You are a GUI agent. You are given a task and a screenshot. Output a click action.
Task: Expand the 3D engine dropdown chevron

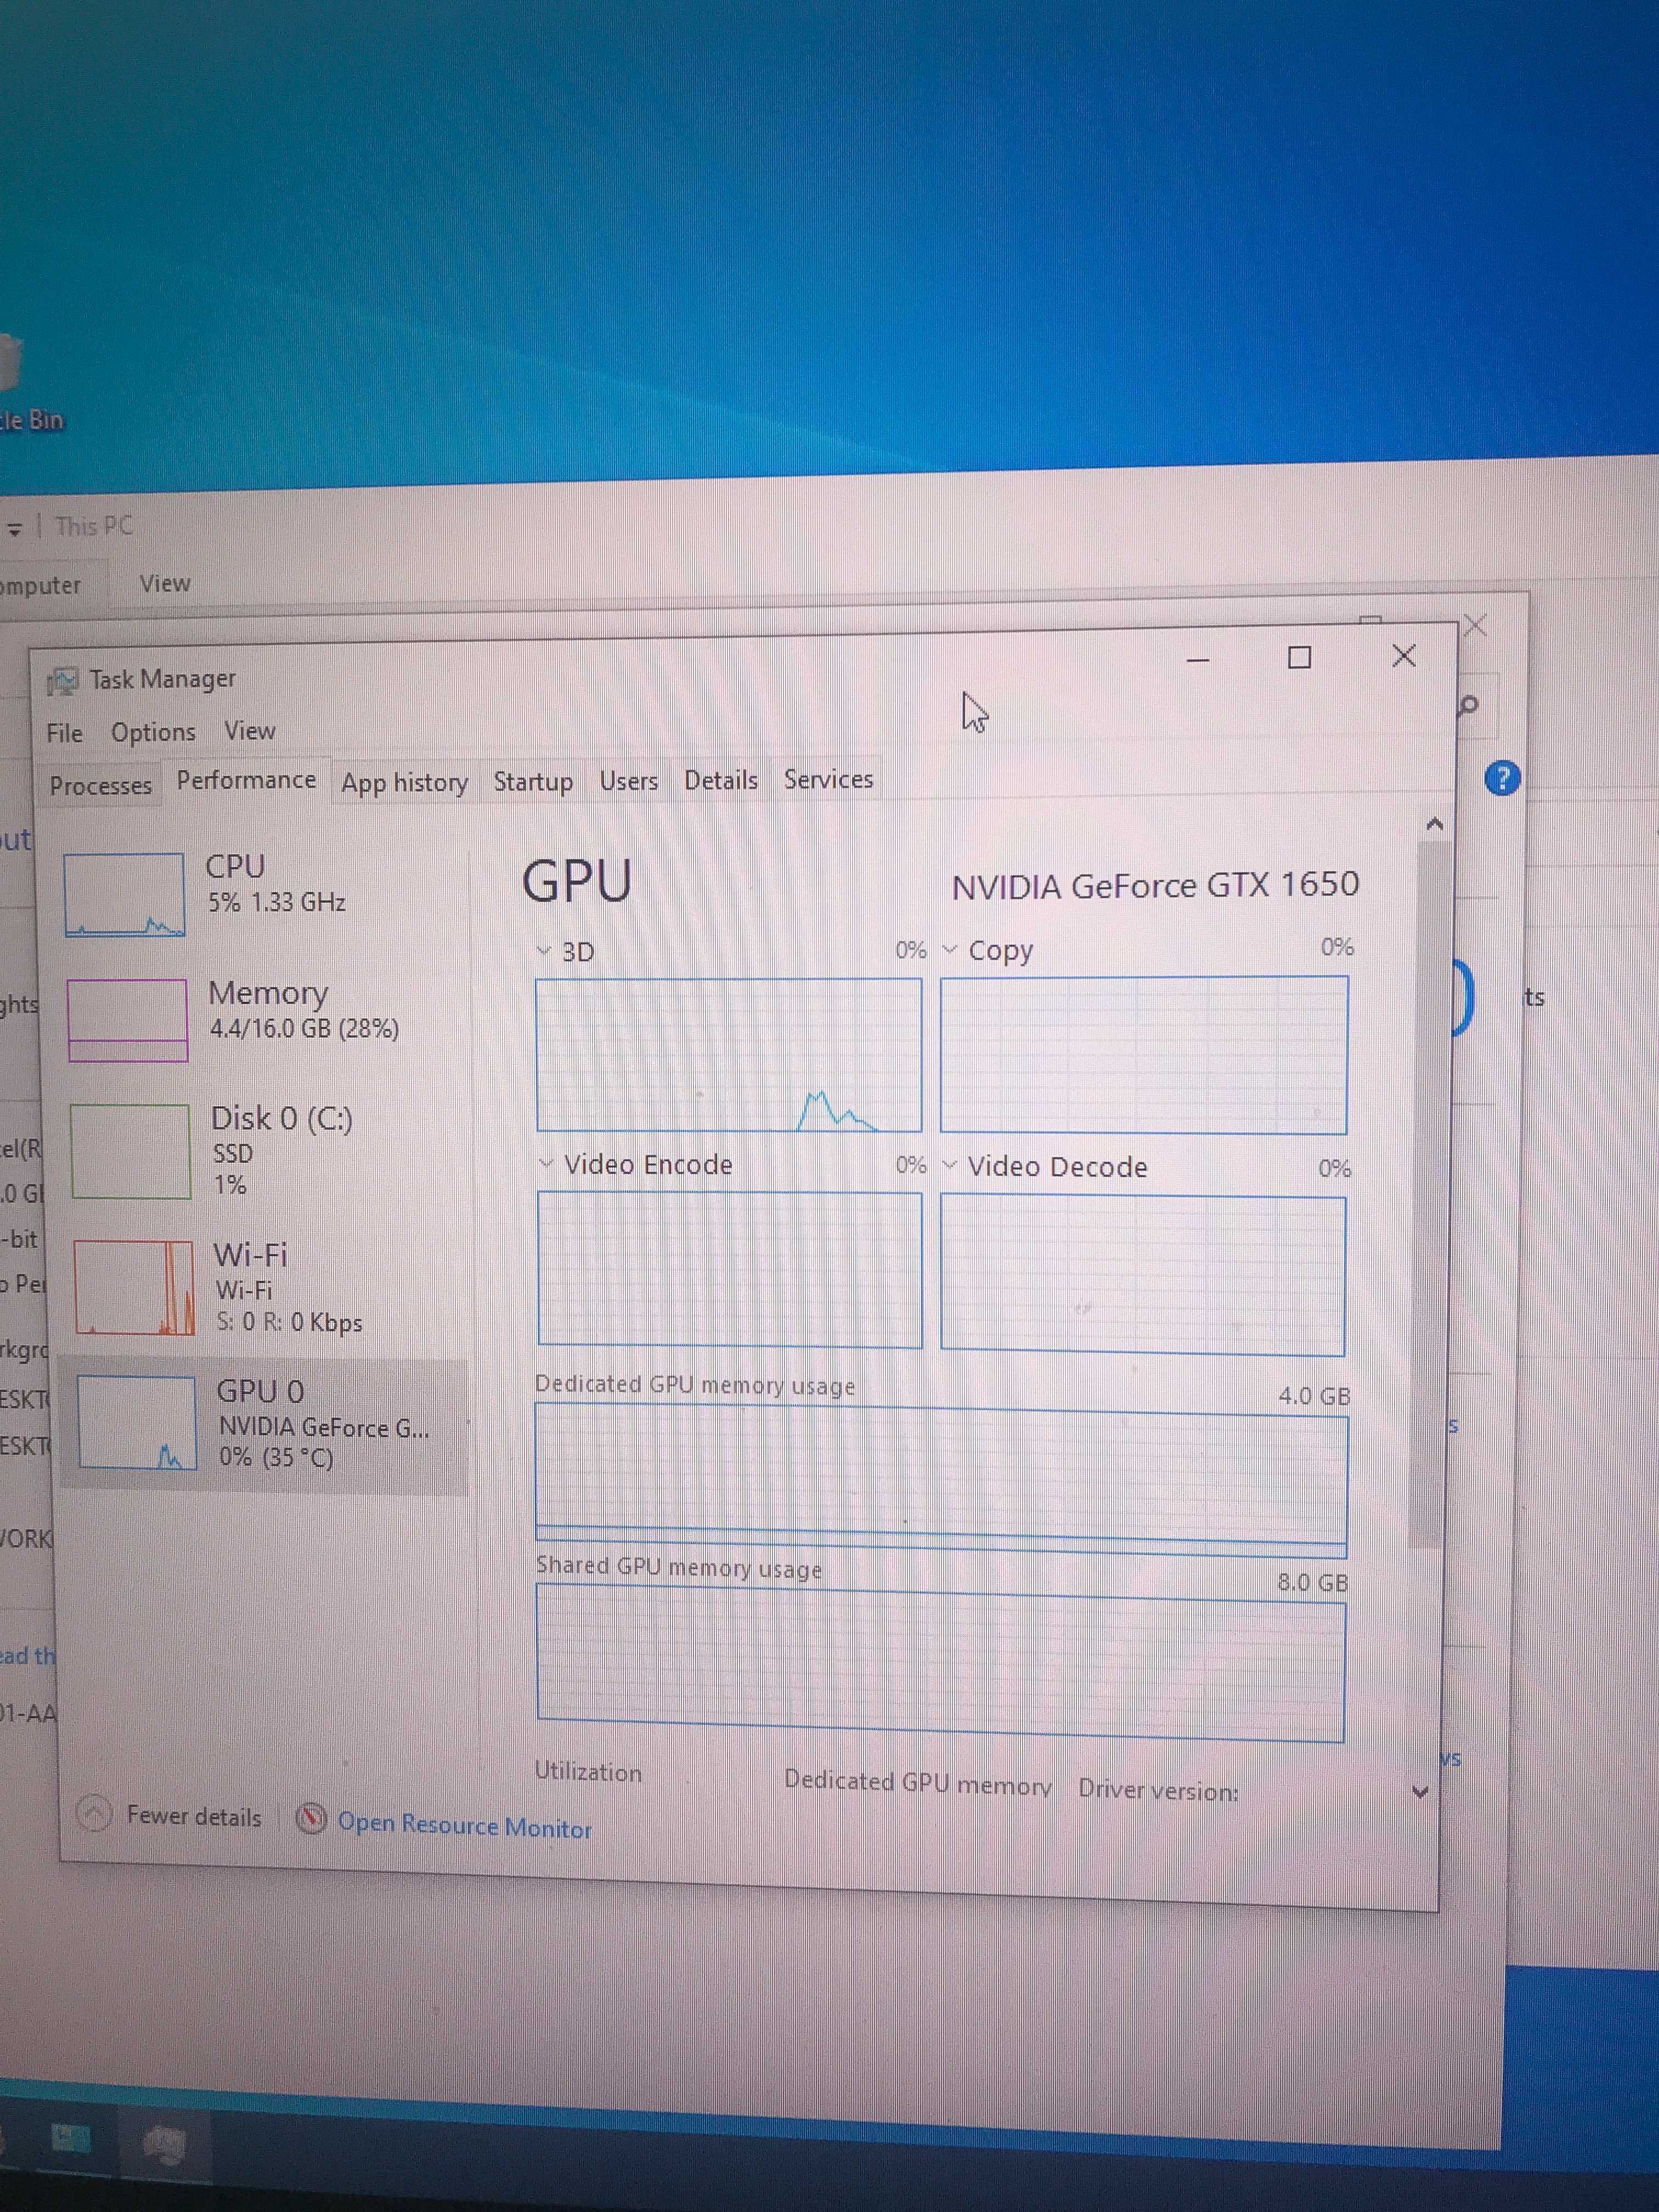pos(544,950)
